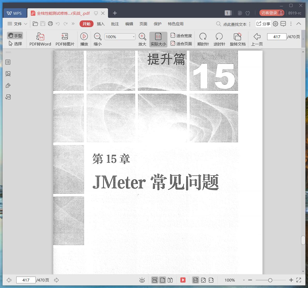Open the feedback chat icon

(283, 24)
